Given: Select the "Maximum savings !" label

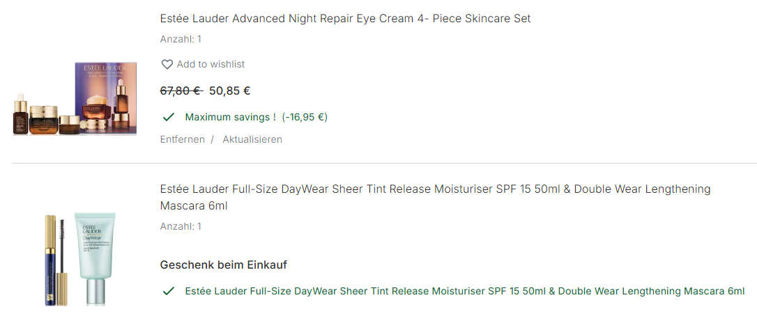Looking at the screenshot, I should 231,117.
